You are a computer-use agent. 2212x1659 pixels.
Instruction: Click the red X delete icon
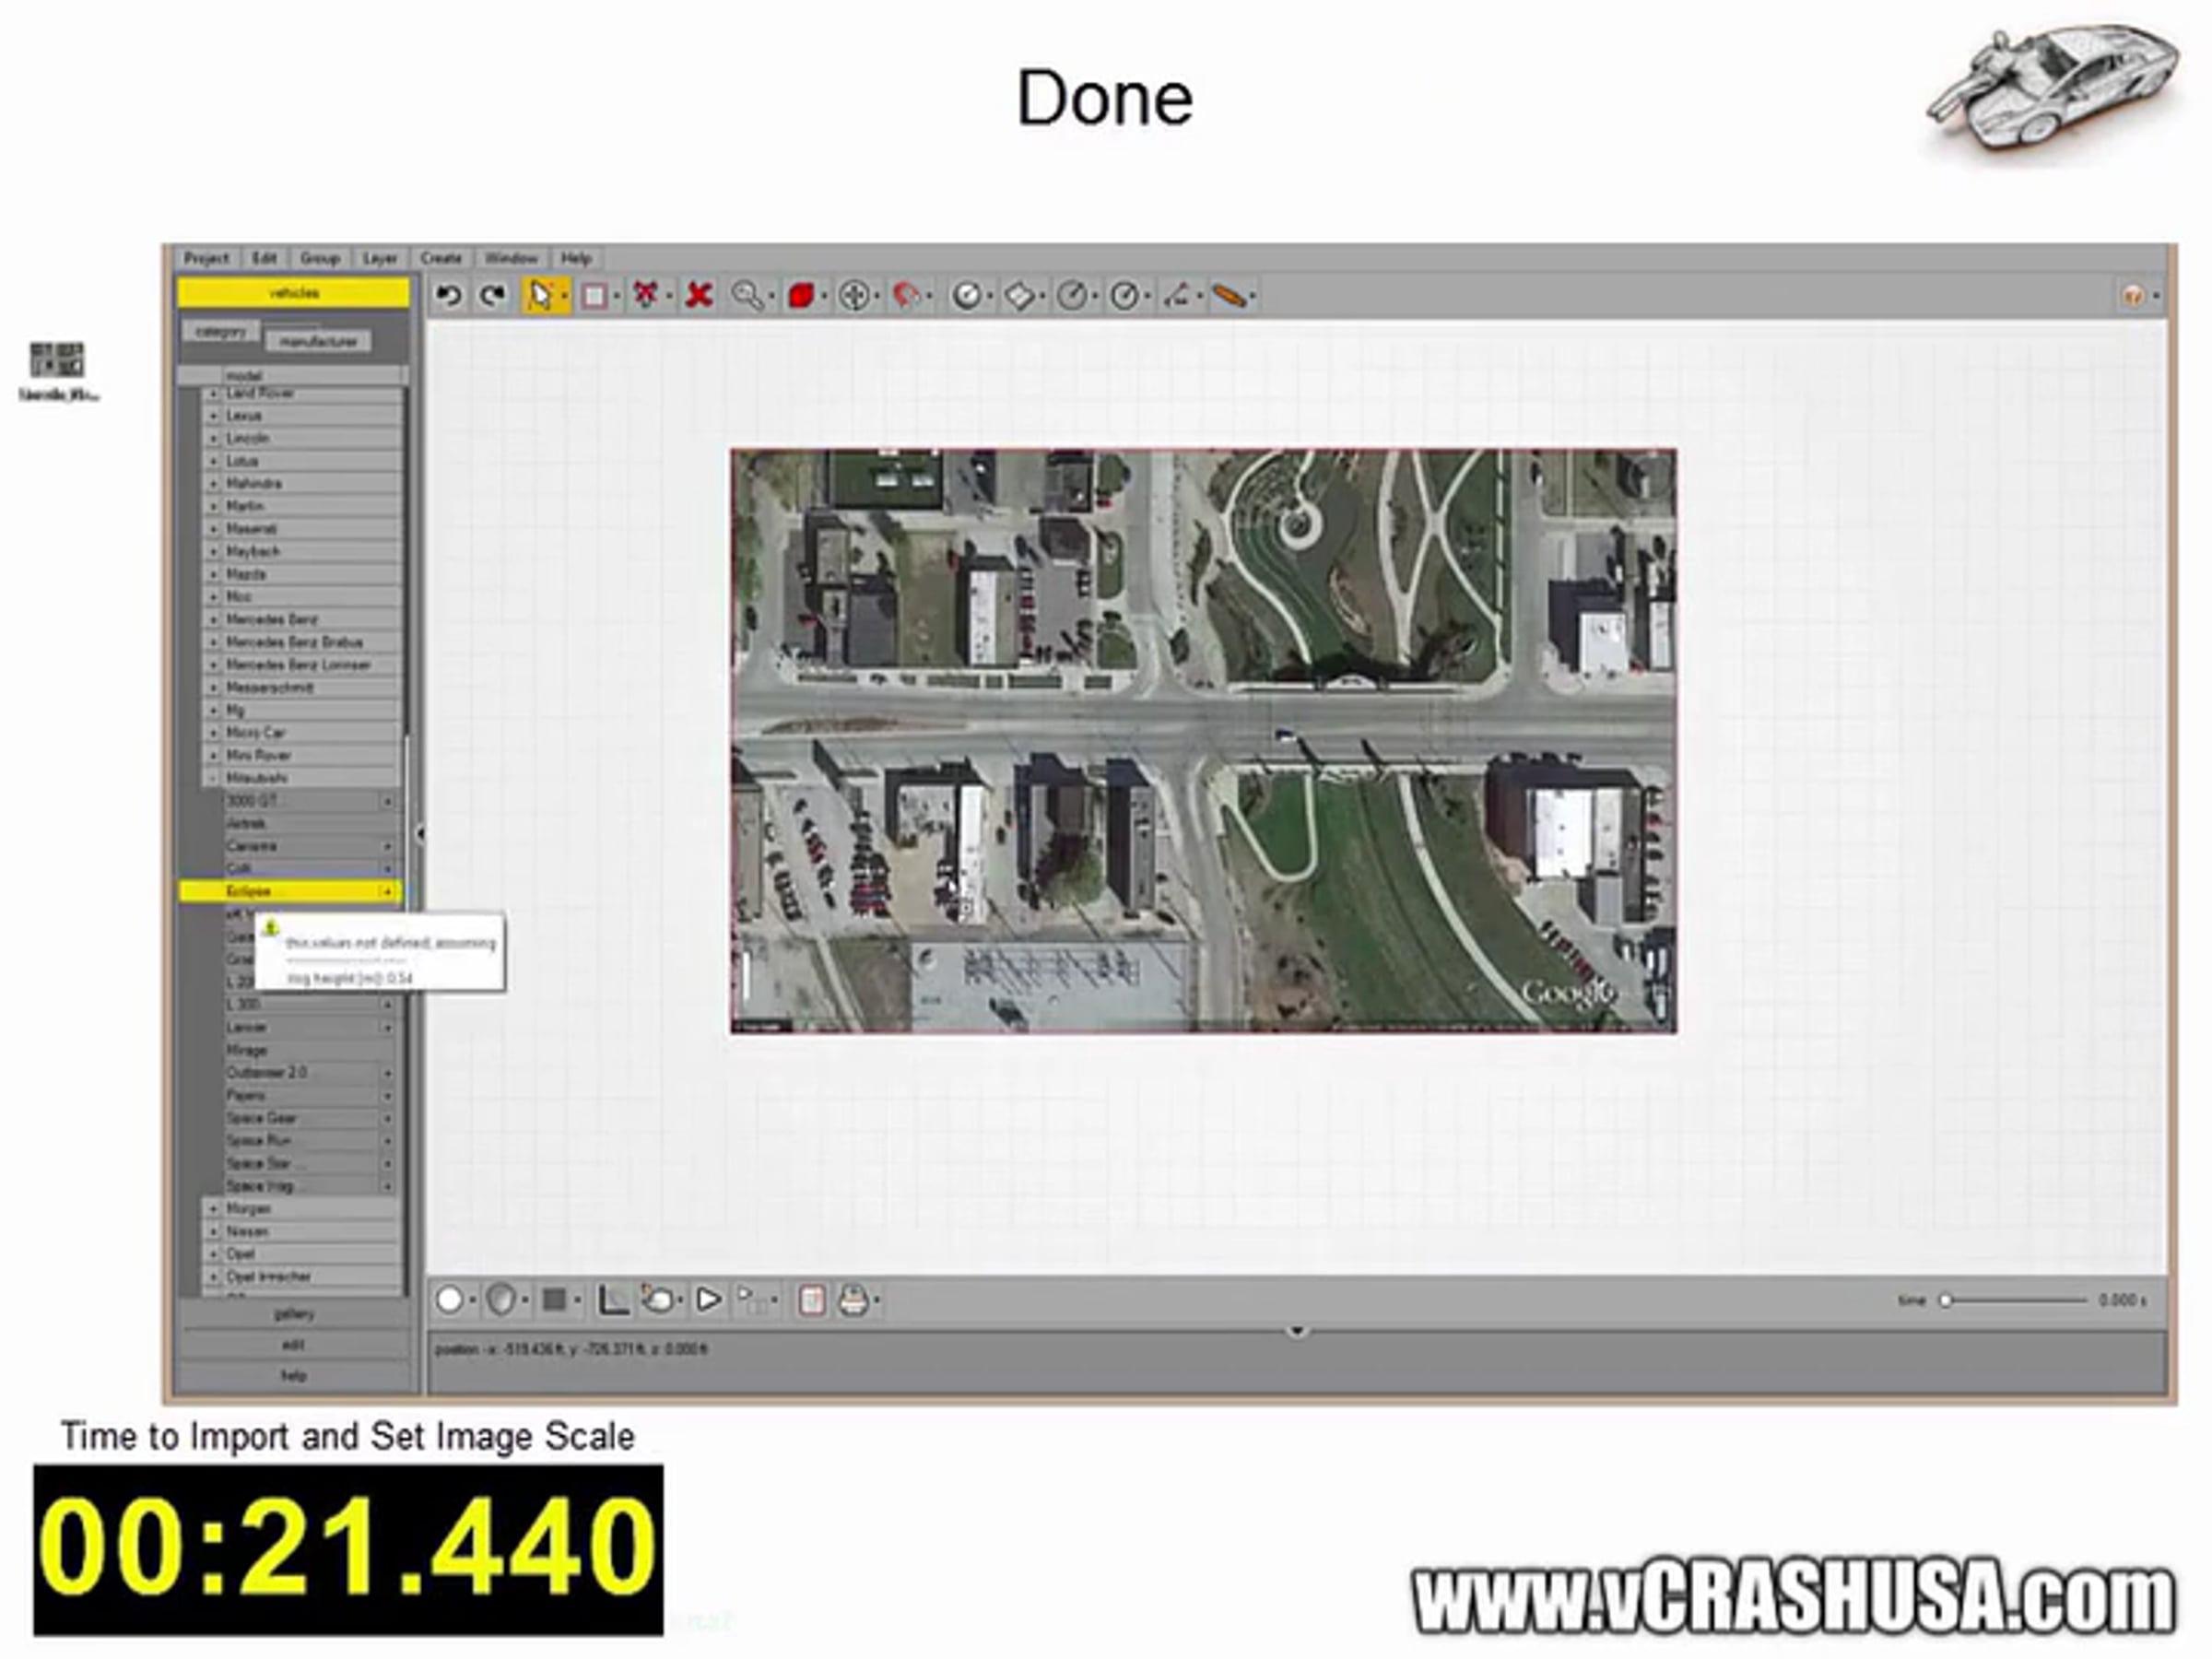(699, 296)
